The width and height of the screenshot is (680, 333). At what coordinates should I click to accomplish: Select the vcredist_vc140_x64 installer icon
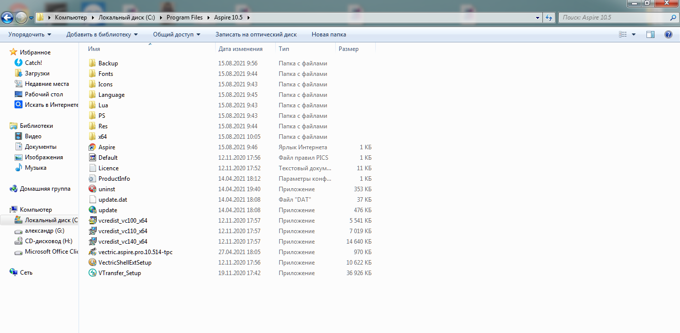[x=92, y=242]
